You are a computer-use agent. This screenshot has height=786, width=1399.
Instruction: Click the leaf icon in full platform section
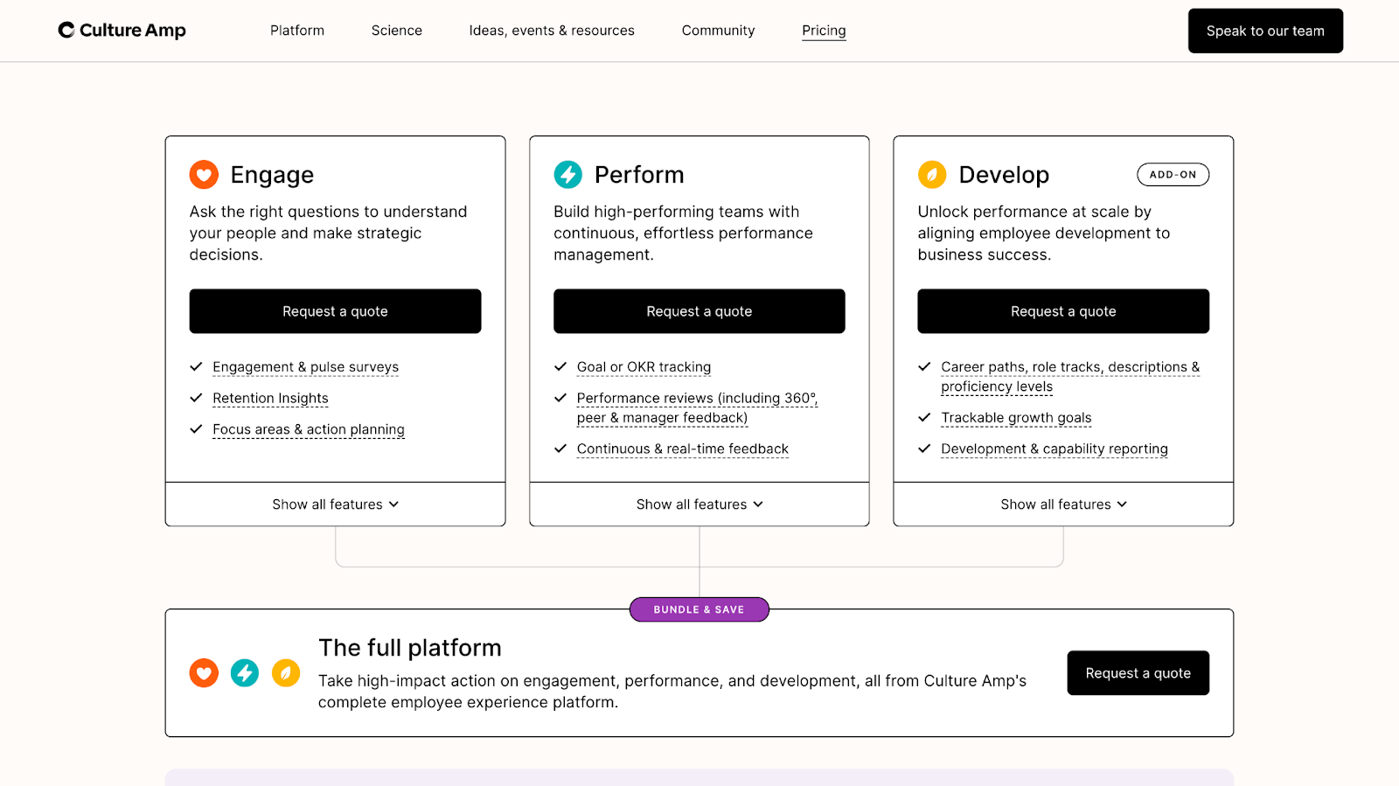pos(286,673)
